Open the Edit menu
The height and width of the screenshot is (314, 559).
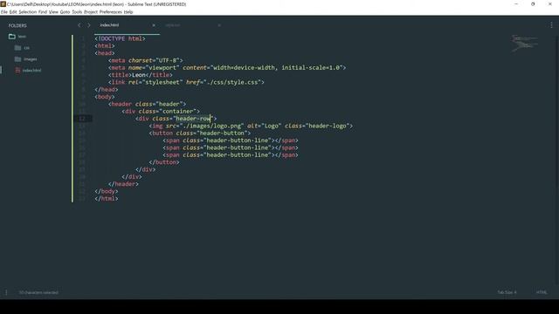coord(13,11)
